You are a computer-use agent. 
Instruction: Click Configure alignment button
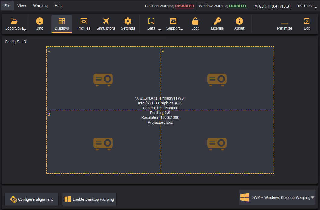(31, 199)
